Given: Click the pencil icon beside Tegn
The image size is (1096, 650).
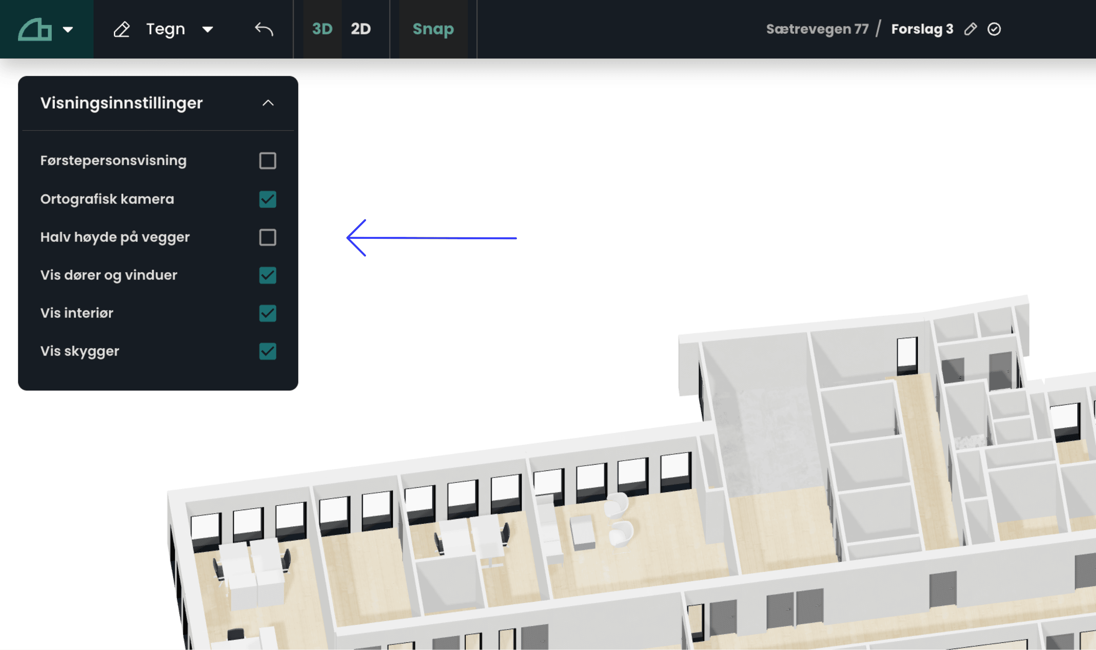Looking at the screenshot, I should 122,29.
